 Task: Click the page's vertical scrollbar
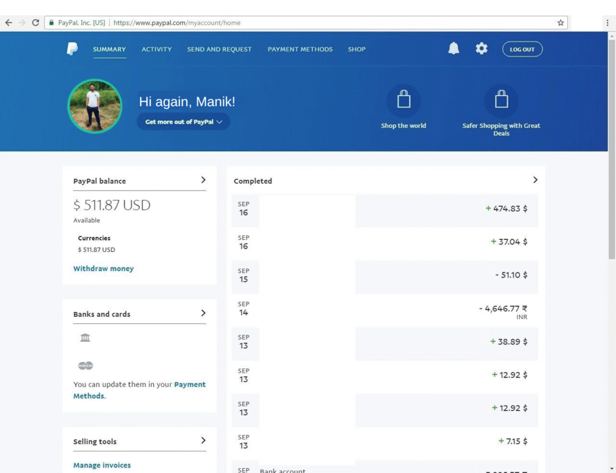coord(612,150)
